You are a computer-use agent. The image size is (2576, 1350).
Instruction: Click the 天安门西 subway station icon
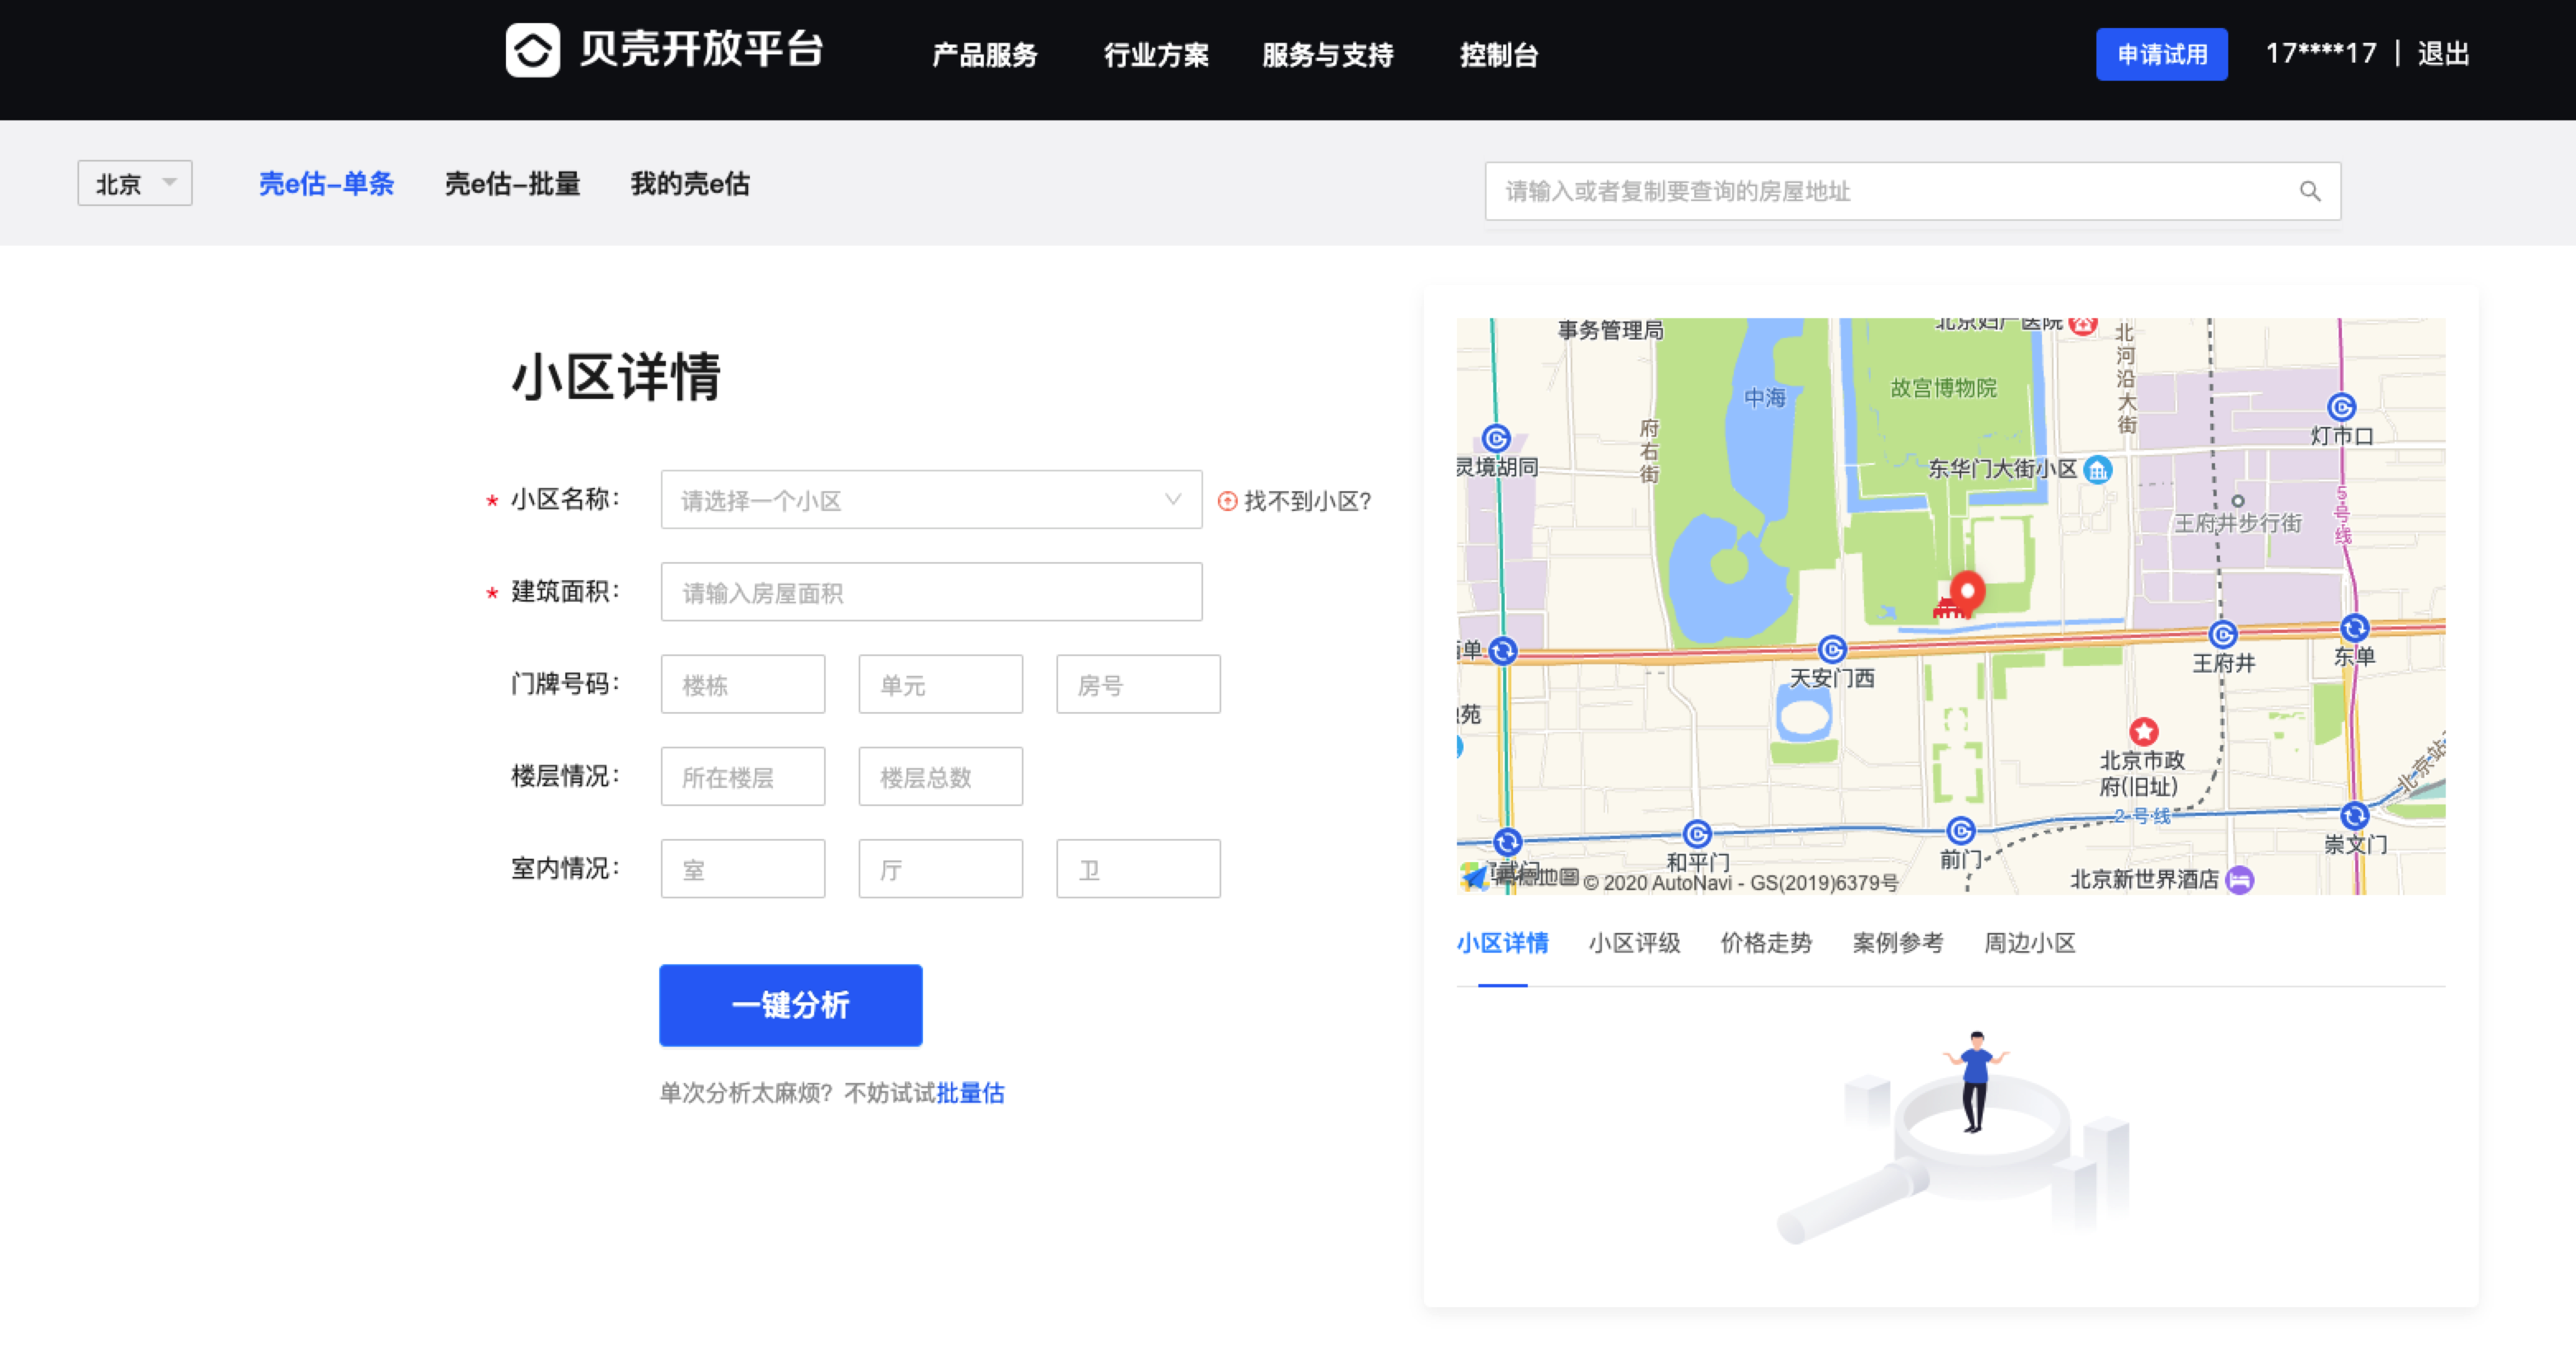[x=1832, y=650]
